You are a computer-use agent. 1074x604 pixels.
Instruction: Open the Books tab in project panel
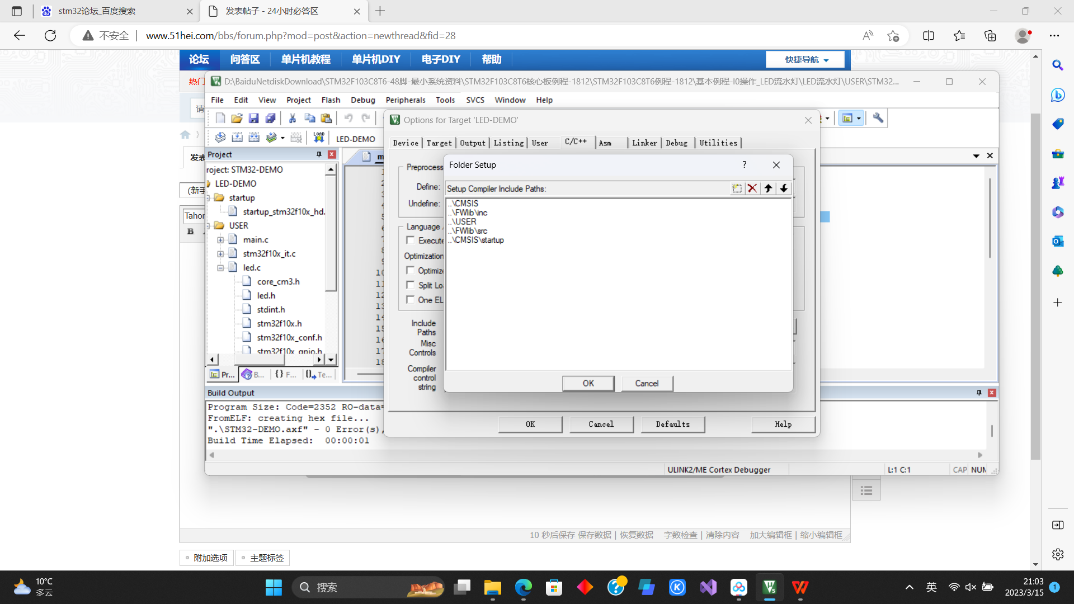(x=253, y=375)
